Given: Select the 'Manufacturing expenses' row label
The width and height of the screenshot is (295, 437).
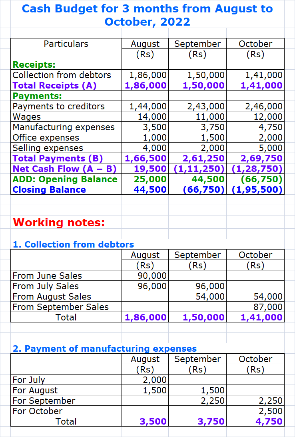Looking at the screenshot, I should (64, 127).
